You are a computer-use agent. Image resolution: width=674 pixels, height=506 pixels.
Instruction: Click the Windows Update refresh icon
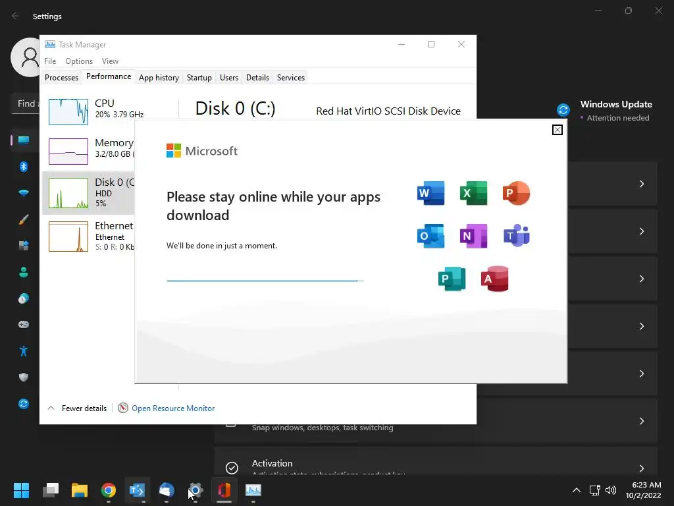click(563, 110)
